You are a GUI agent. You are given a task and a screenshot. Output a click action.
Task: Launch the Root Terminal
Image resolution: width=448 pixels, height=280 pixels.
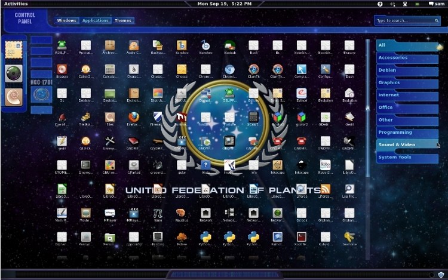(x=302, y=237)
